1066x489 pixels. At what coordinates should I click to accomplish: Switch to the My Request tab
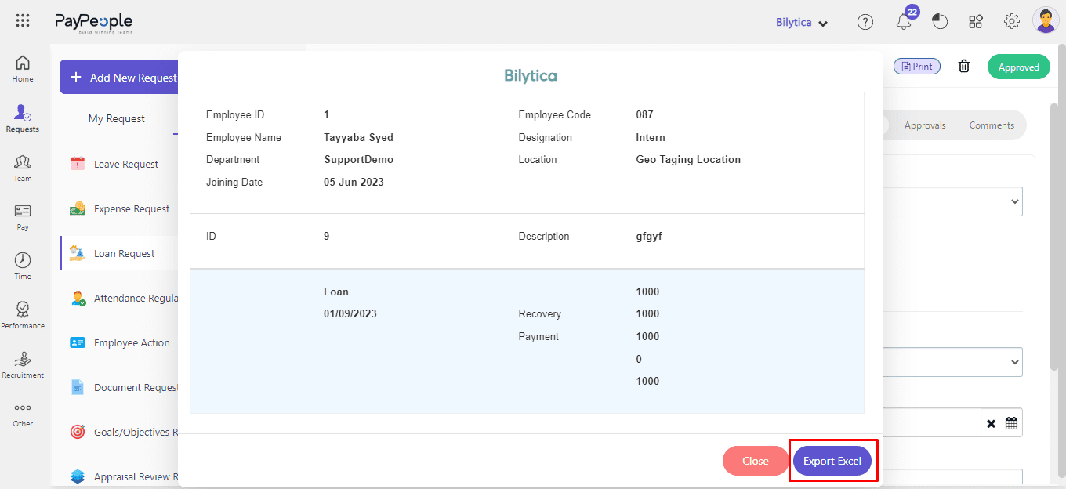116,119
